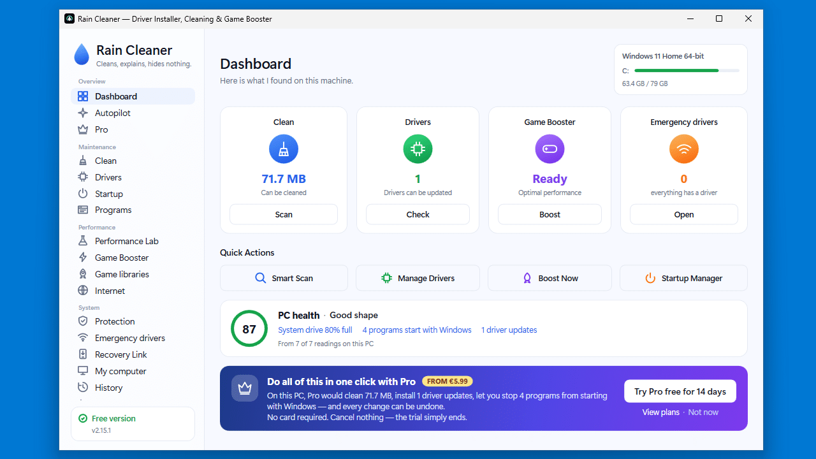Image resolution: width=816 pixels, height=459 pixels.
Task: Open the View plans link
Action: click(660, 412)
